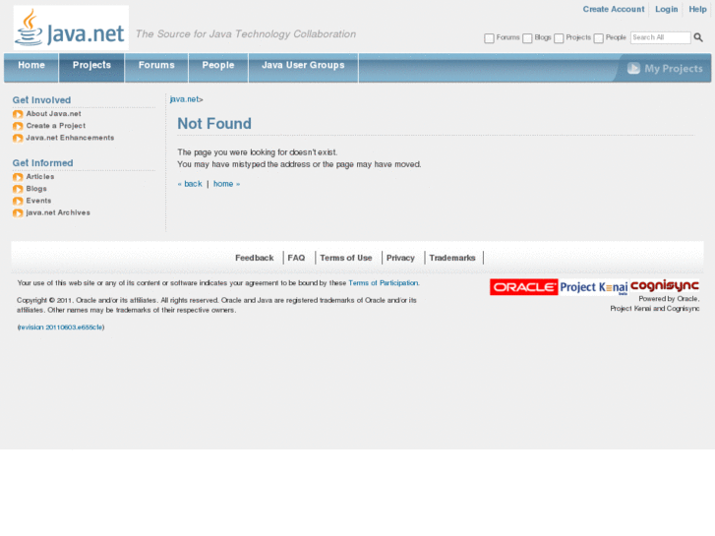Click orange arrow icon beside Create a Project

[x=18, y=126]
